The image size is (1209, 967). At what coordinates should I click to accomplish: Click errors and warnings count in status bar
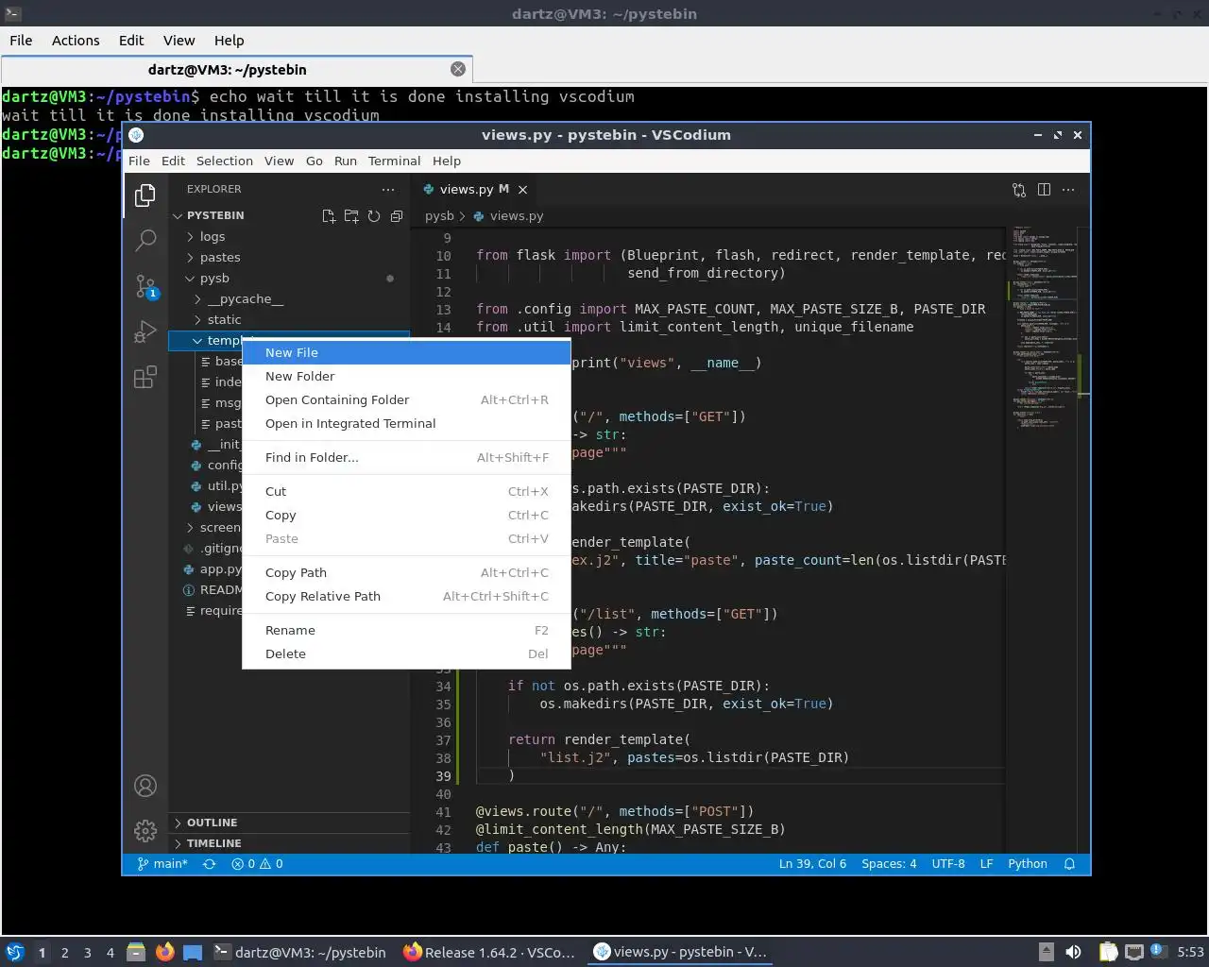[257, 864]
